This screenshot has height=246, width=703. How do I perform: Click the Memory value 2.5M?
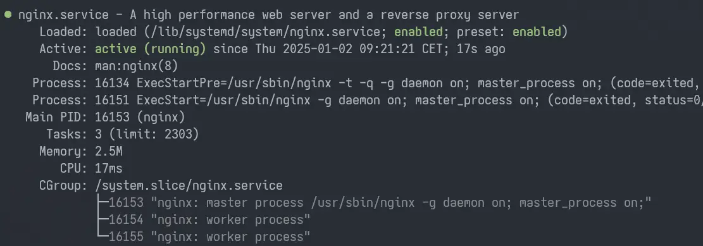pyautogui.click(x=108, y=151)
